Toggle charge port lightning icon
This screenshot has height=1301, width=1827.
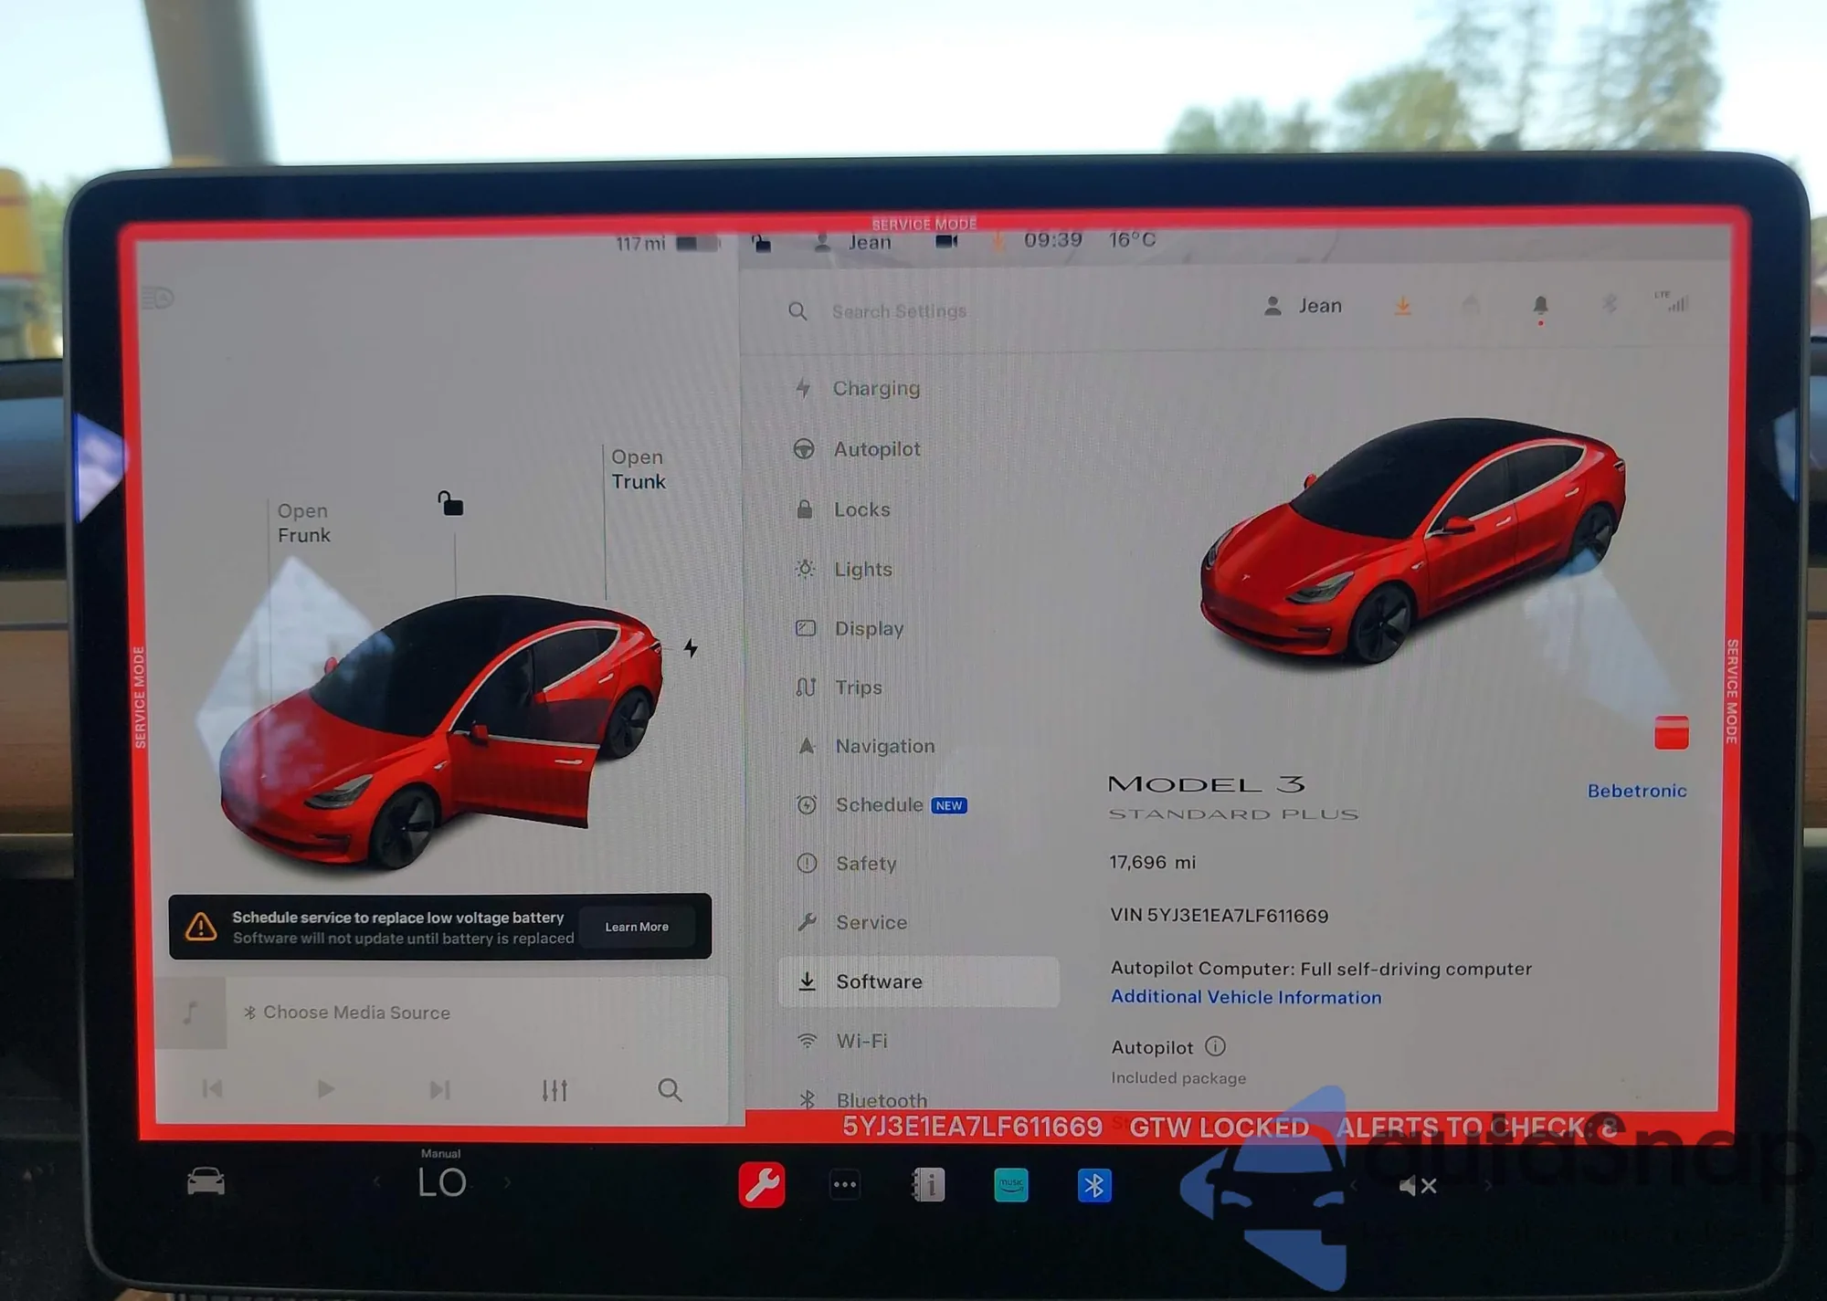coord(691,647)
